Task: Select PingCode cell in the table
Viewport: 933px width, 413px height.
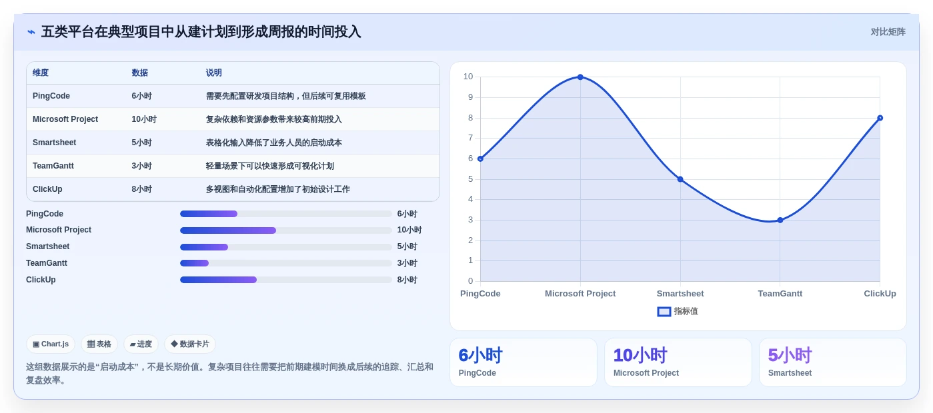Action: pyautogui.click(x=51, y=96)
